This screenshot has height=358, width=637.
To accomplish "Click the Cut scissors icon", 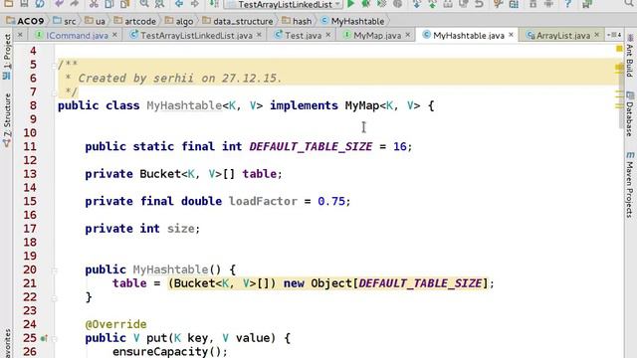I will (x=94, y=4).
